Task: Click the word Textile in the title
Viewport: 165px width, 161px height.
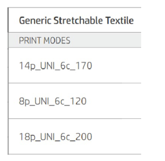Action: click(119, 20)
